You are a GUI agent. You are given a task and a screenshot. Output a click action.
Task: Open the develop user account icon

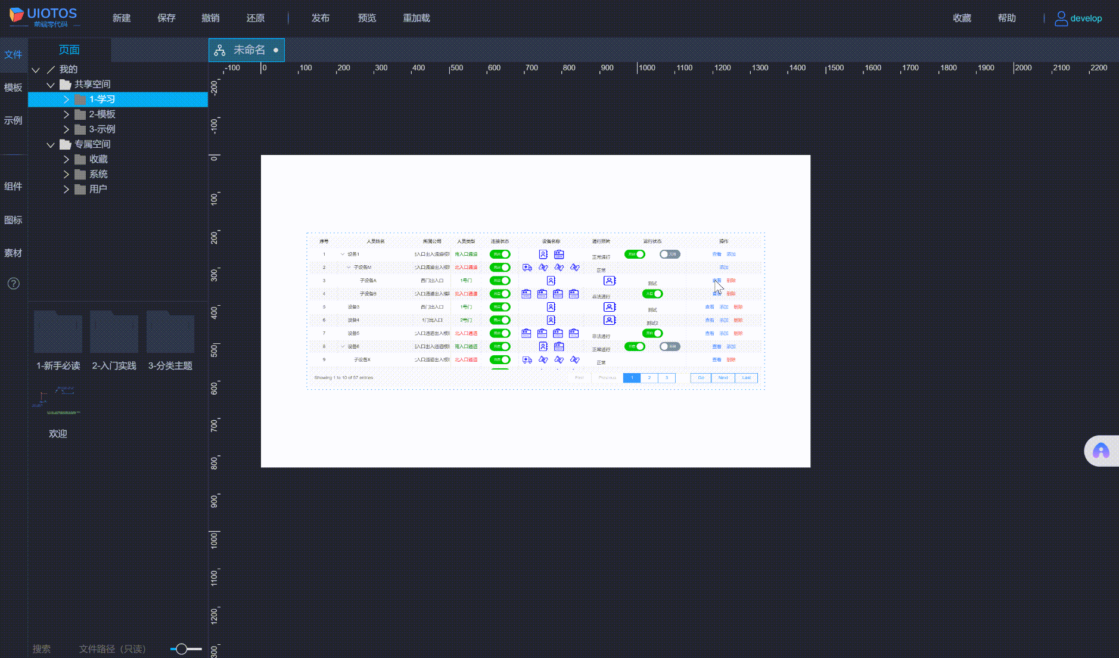[1061, 18]
